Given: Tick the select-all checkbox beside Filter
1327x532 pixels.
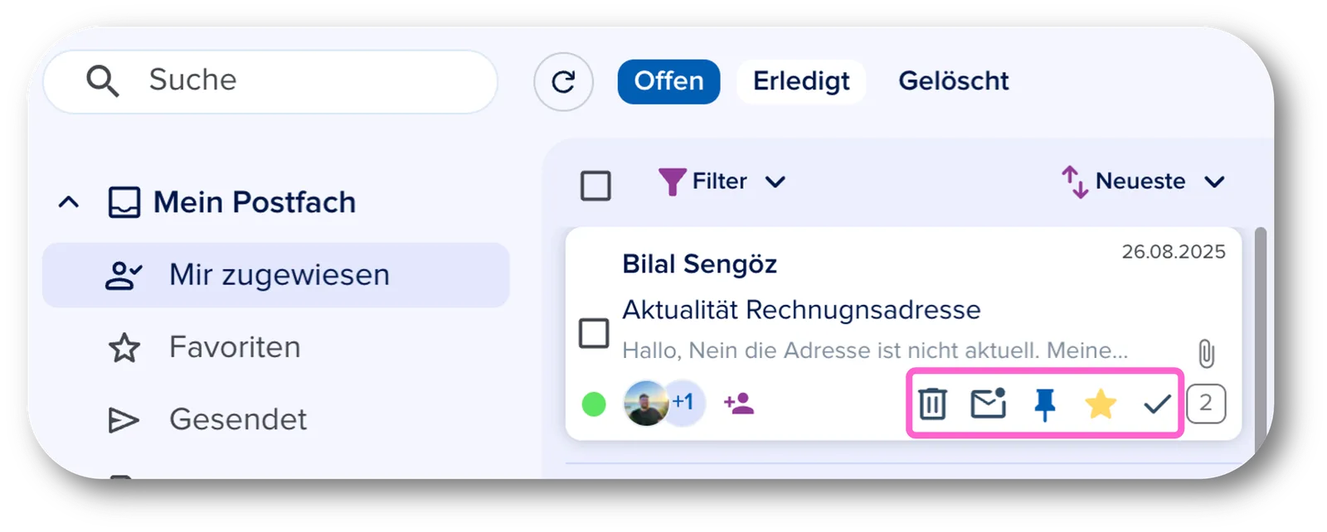Looking at the screenshot, I should coord(595,185).
